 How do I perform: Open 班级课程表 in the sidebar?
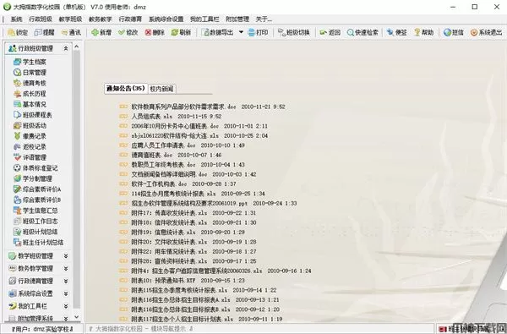pyautogui.click(x=33, y=115)
